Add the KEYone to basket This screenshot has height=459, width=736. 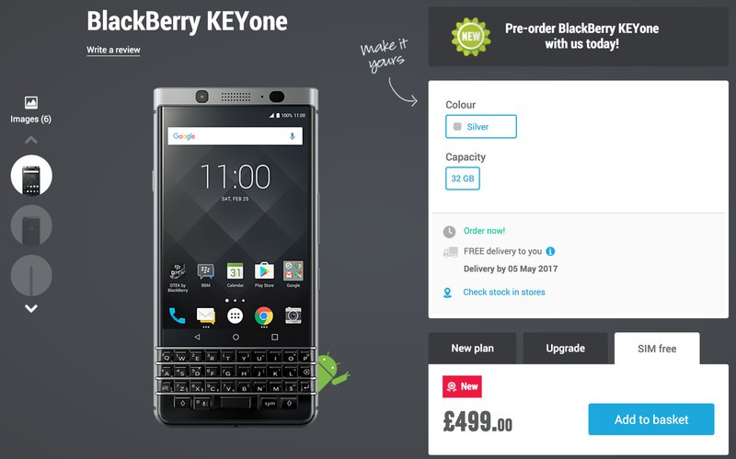tap(651, 419)
